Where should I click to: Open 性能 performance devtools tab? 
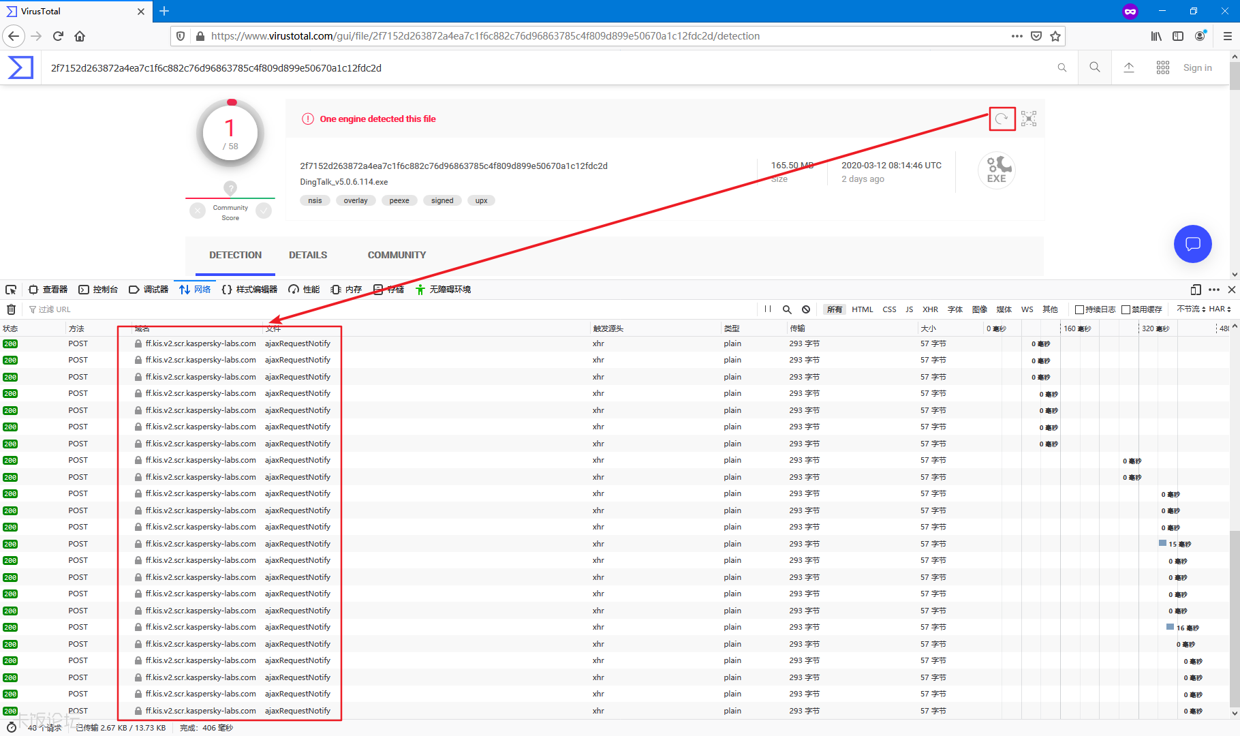(304, 290)
